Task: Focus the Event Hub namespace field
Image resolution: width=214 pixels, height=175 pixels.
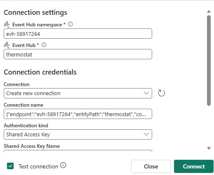Action: [x=78, y=34]
